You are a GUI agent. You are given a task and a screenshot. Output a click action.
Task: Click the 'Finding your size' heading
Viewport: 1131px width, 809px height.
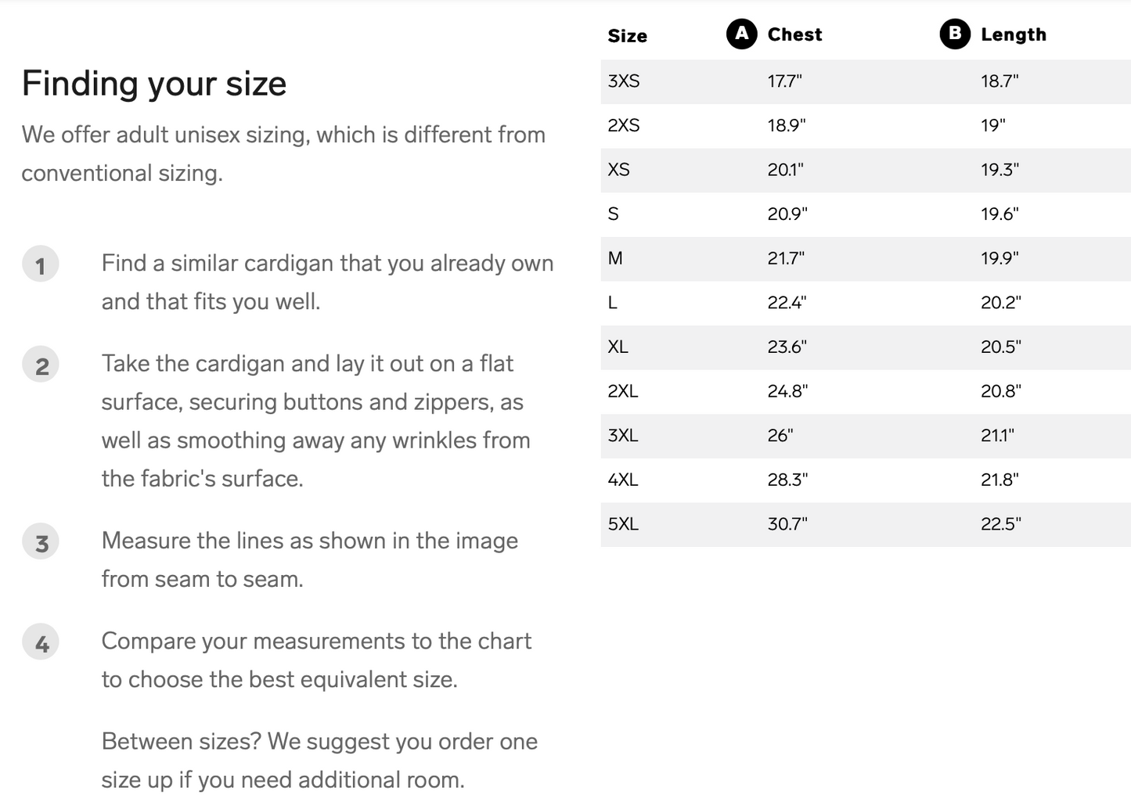point(153,84)
